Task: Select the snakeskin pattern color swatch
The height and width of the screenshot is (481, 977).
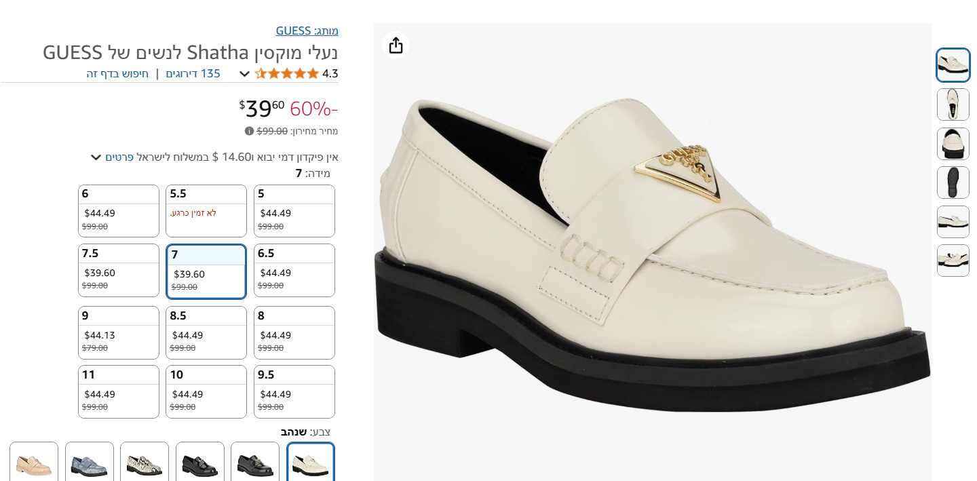Action: point(145,464)
